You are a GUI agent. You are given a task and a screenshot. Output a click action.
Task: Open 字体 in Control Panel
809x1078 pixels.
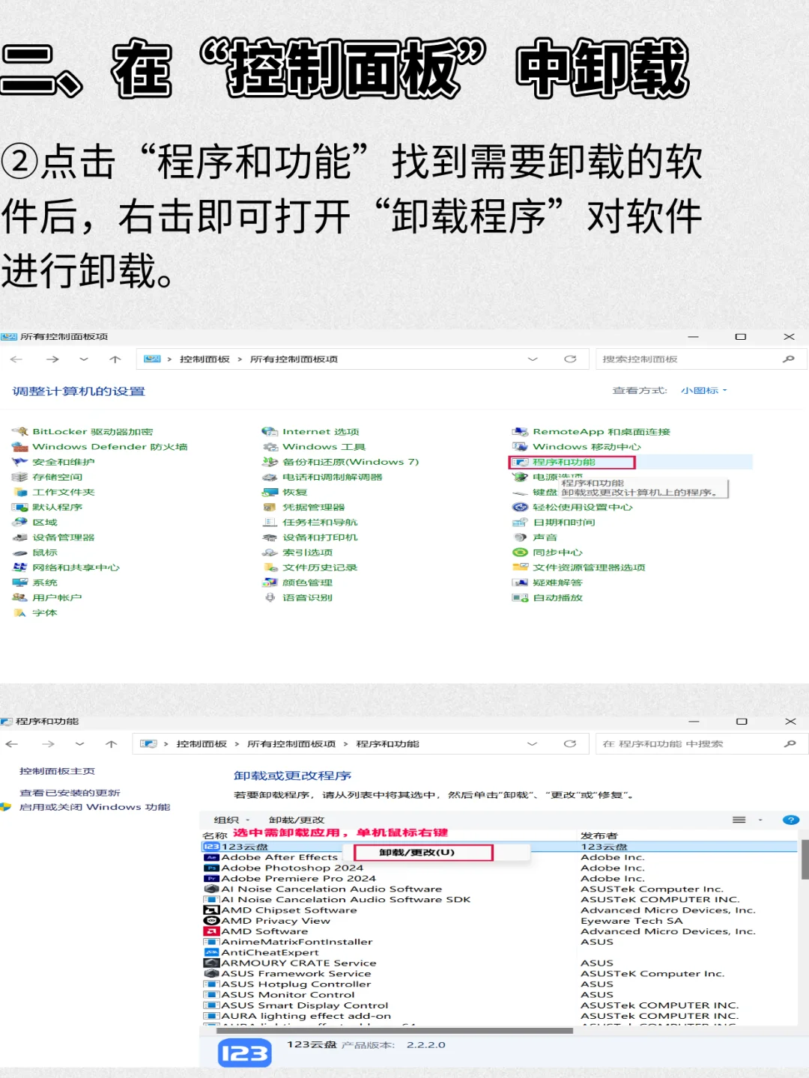pos(46,612)
